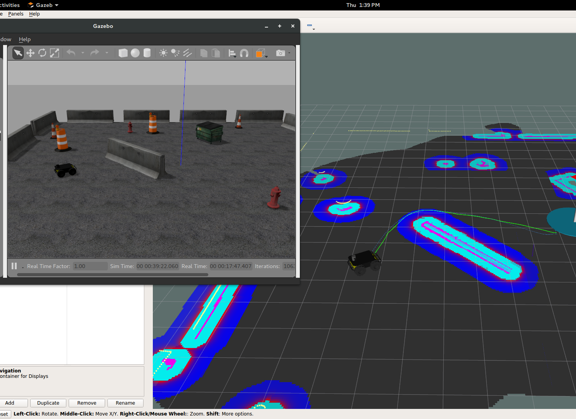Activate the Scale mode tool in Gazebo
The height and width of the screenshot is (419, 576).
click(x=55, y=53)
